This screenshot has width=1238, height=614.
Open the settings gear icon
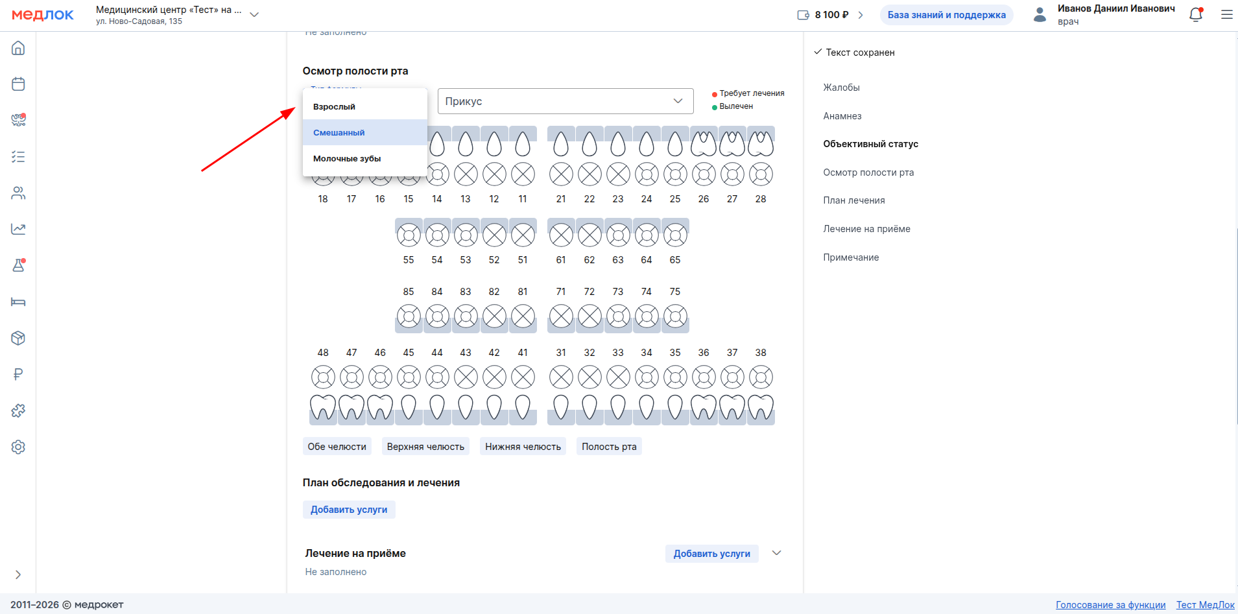tap(18, 447)
